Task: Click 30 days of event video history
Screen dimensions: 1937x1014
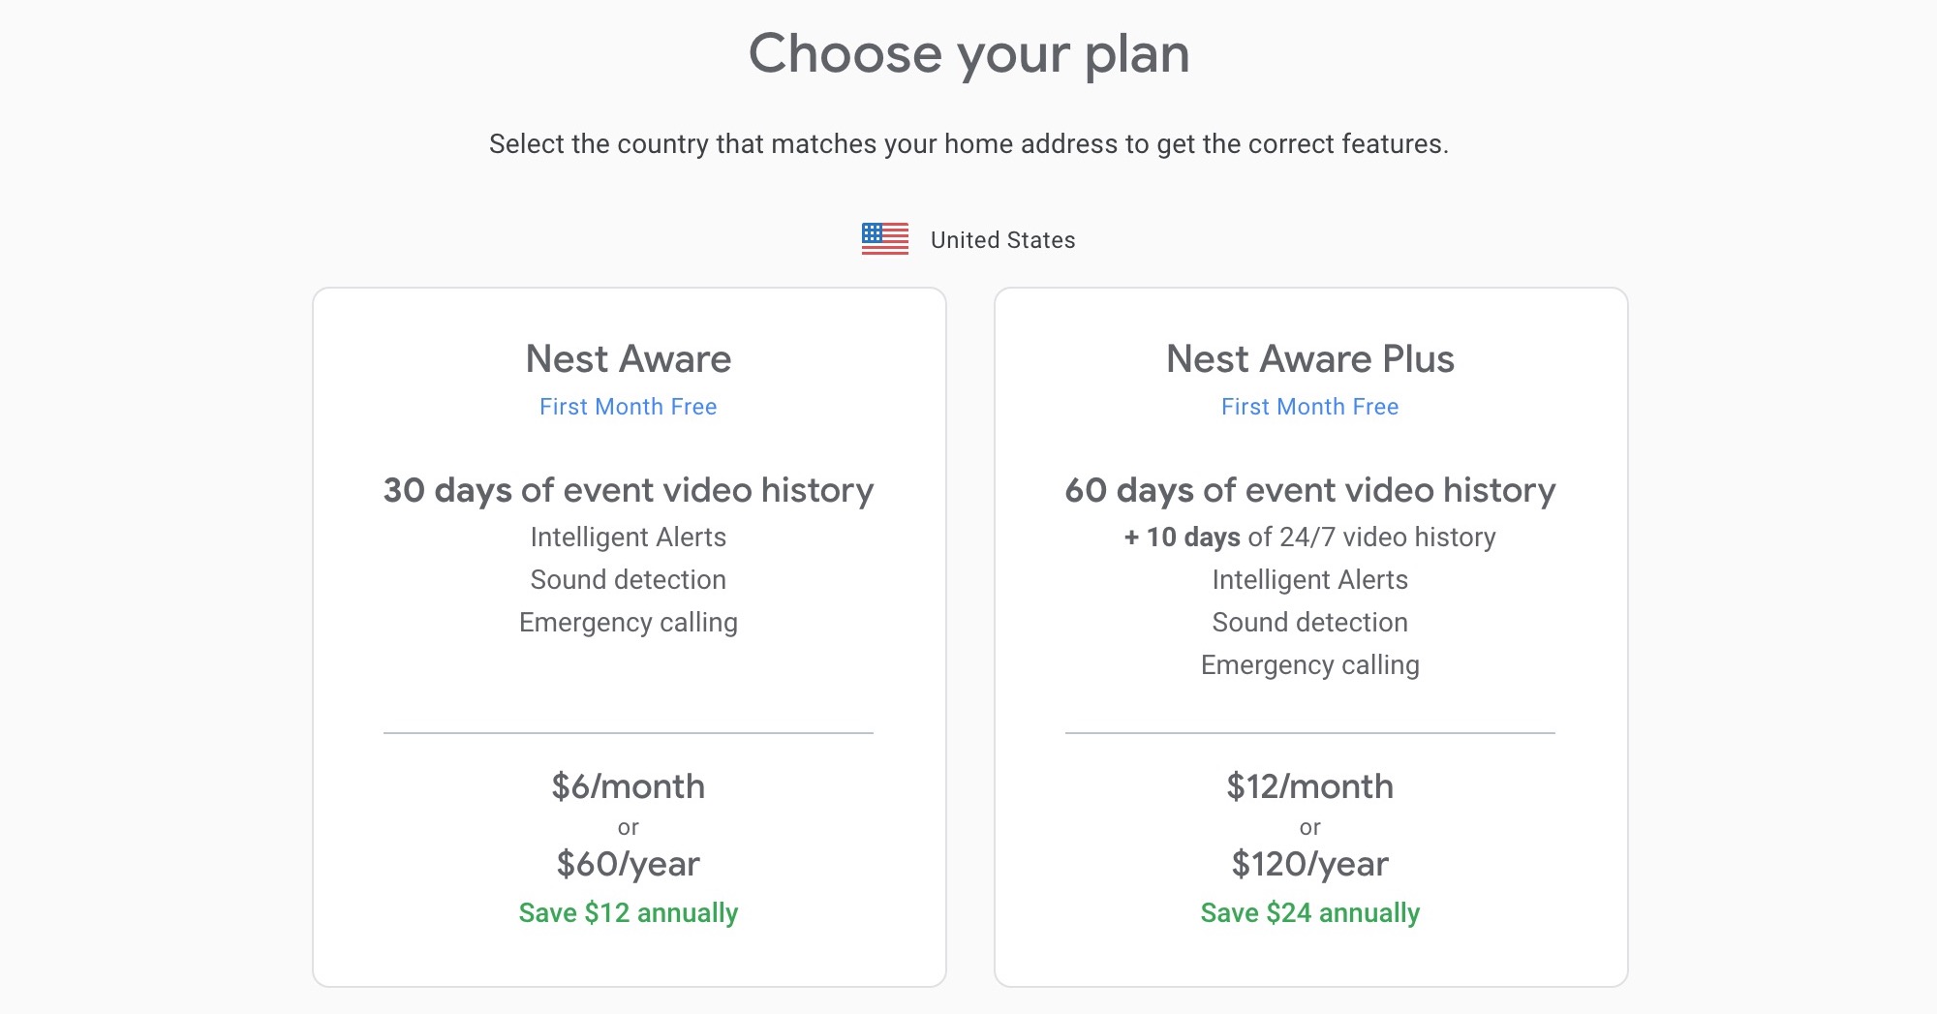Action: tap(628, 490)
